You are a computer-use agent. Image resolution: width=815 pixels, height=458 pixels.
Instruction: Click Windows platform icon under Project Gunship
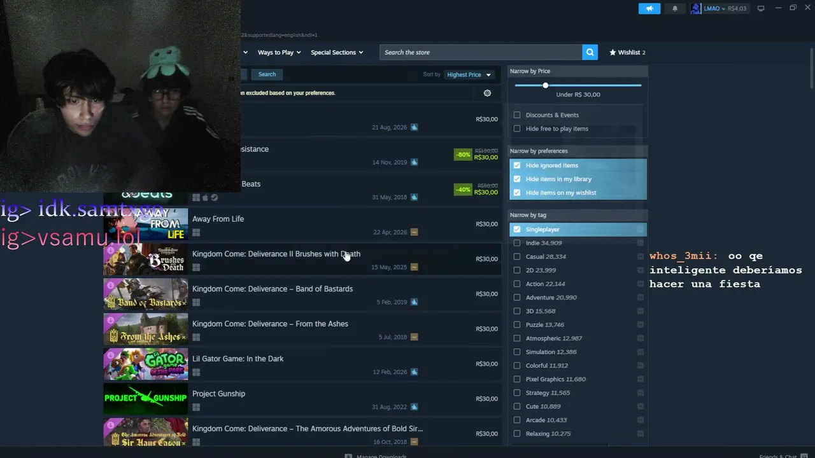(196, 408)
